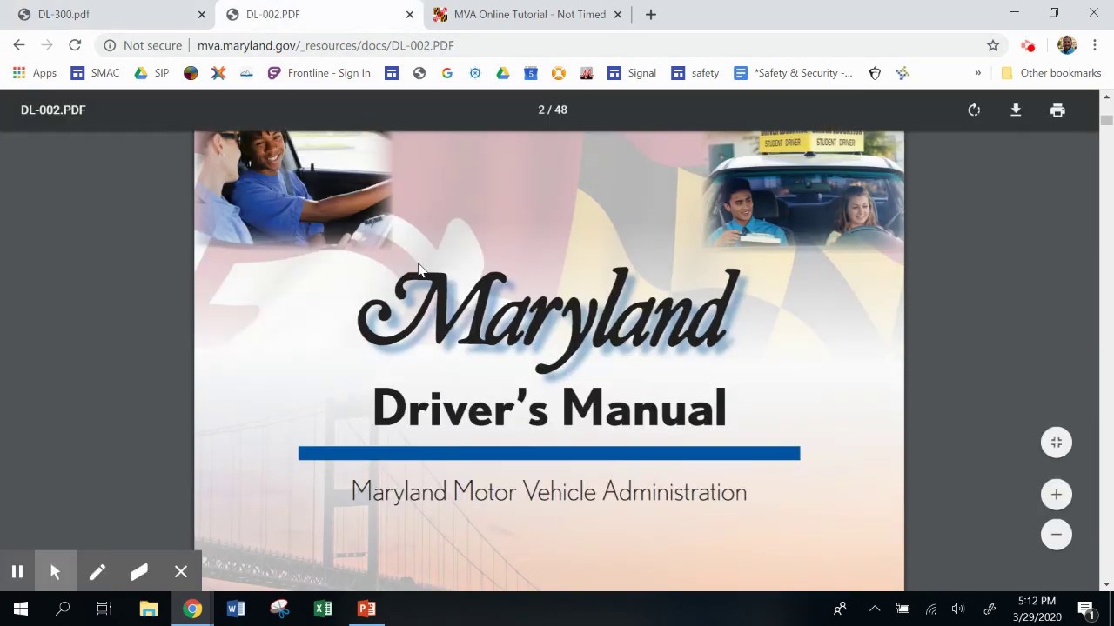Image resolution: width=1114 pixels, height=626 pixels.
Task: Open Word from the taskbar
Action: tap(236, 609)
